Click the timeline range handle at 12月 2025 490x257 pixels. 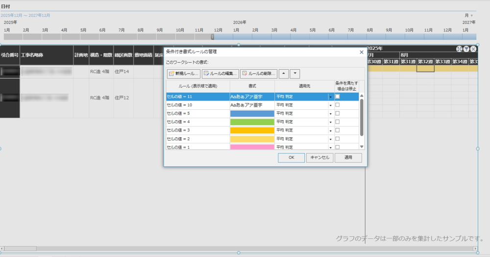(x=213, y=37)
